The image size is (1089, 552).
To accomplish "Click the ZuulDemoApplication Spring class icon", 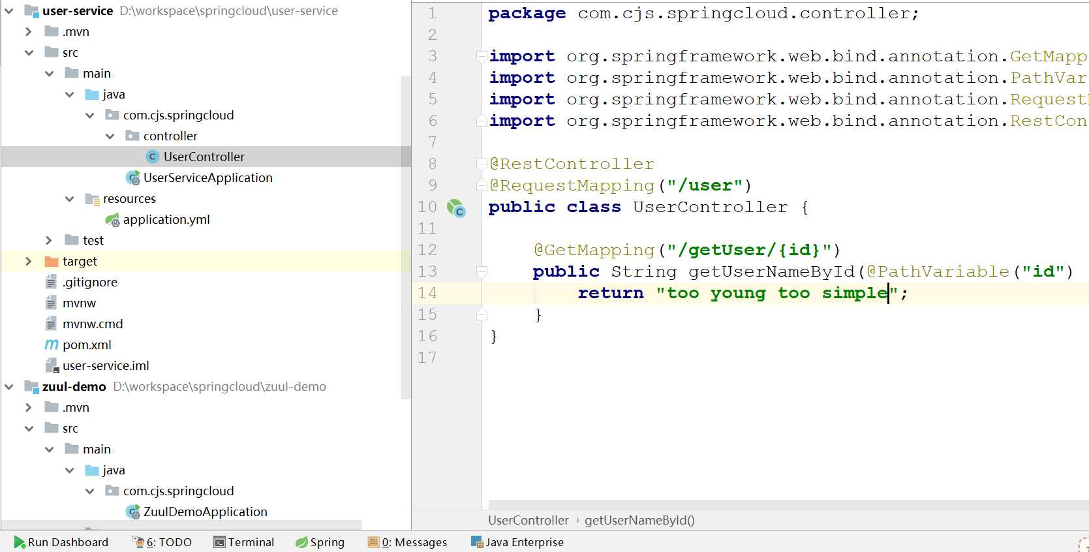I will point(133,512).
